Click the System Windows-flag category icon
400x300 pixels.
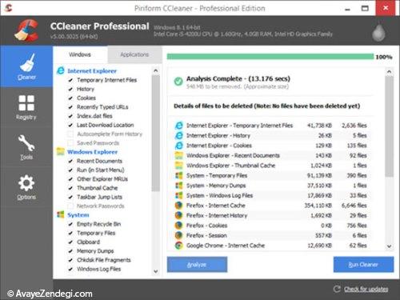[61, 214]
